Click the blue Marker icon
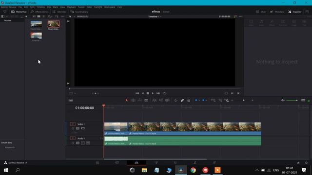 click(203, 101)
